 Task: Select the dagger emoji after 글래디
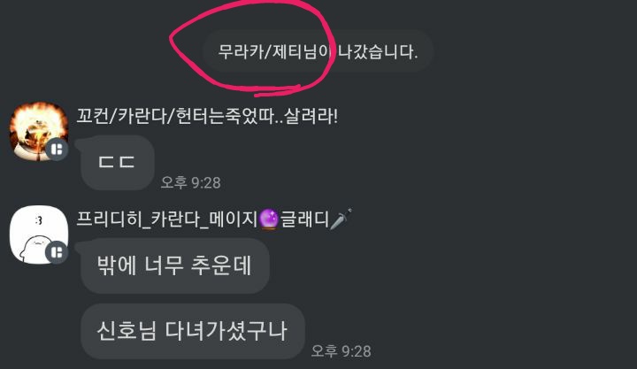[x=341, y=219]
